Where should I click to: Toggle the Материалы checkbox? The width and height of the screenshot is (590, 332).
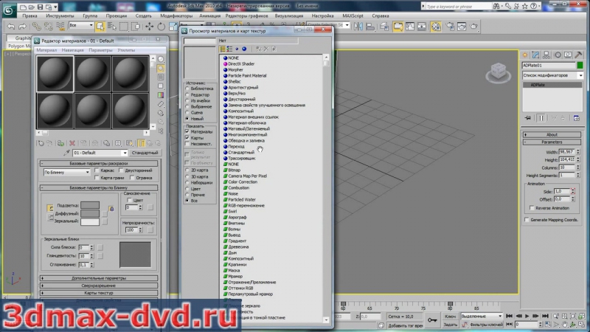pyautogui.click(x=187, y=132)
